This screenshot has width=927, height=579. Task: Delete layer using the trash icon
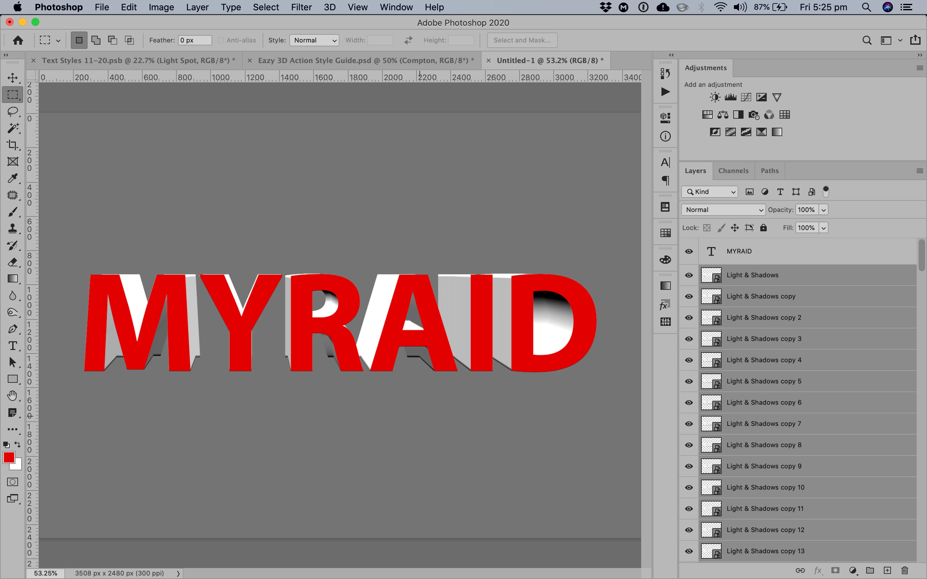[905, 571]
